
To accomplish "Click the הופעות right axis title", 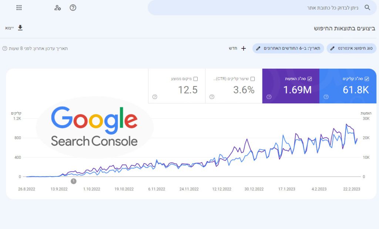I will click(366, 113).
